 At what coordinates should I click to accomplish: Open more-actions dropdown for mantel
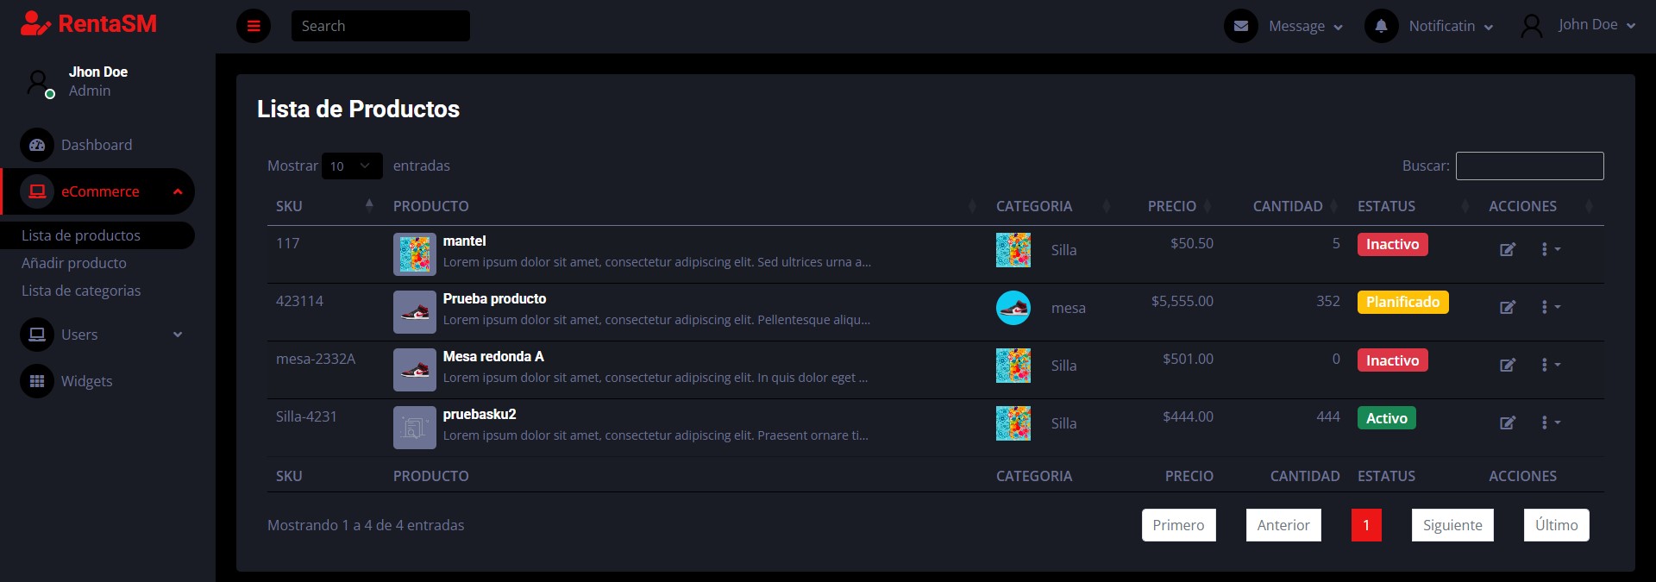pyautogui.click(x=1550, y=249)
